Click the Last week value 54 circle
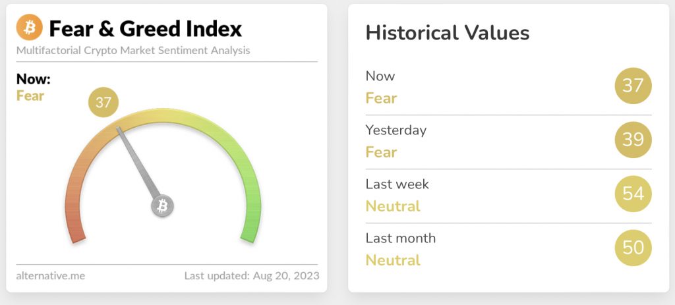This screenshot has width=675, height=305. coord(633,194)
